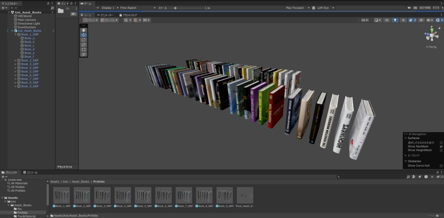This screenshot has height=218, width=444.
Task: Switch to the コンソール (Console) tab
Action: (x=30, y=172)
